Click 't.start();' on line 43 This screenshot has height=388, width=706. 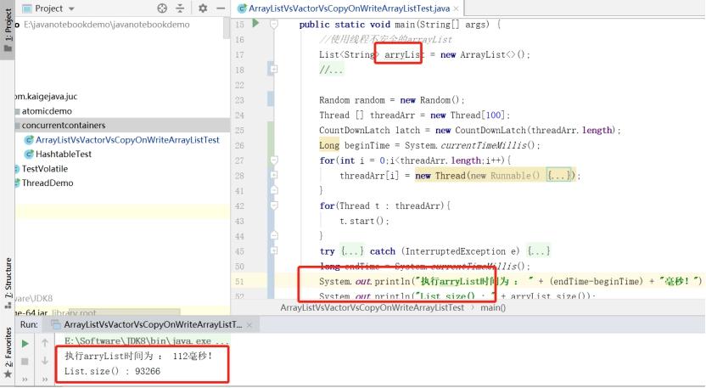point(364,221)
